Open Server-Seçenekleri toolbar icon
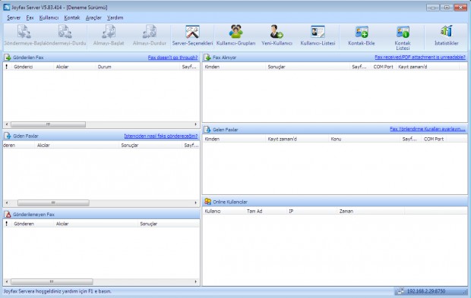The image size is (471, 298). (x=192, y=32)
